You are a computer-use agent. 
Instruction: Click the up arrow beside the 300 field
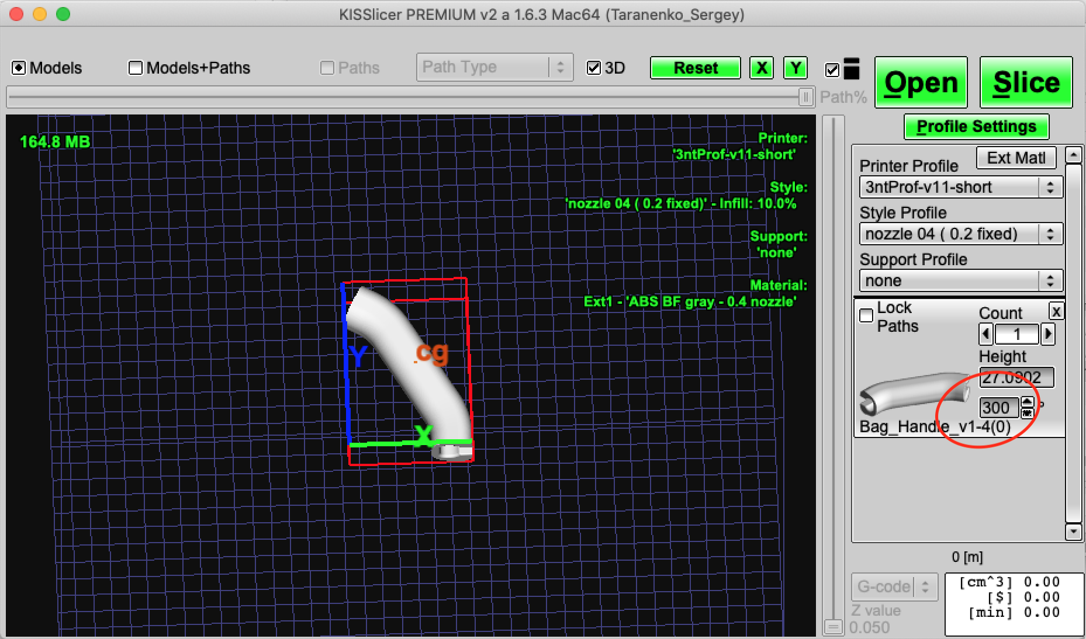click(x=1027, y=402)
